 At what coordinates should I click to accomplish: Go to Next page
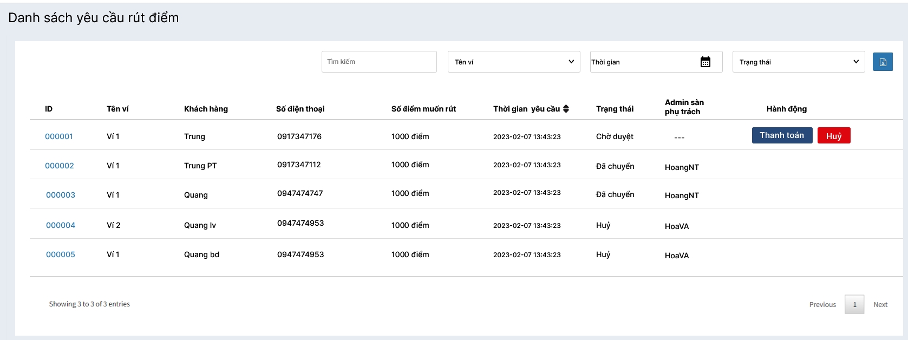880,305
